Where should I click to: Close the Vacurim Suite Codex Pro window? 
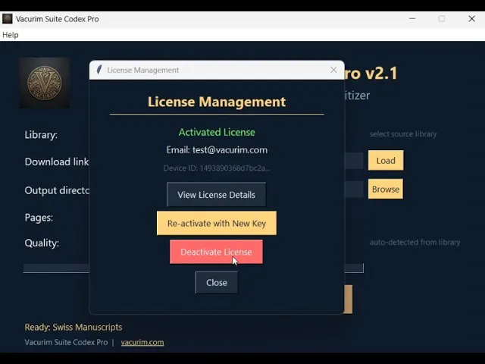[471, 18]
